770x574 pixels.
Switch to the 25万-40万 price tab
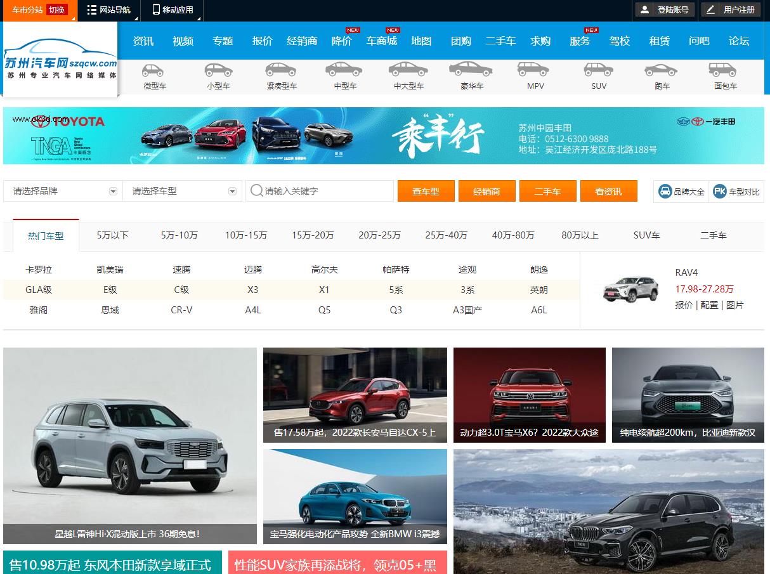[447, 235]
